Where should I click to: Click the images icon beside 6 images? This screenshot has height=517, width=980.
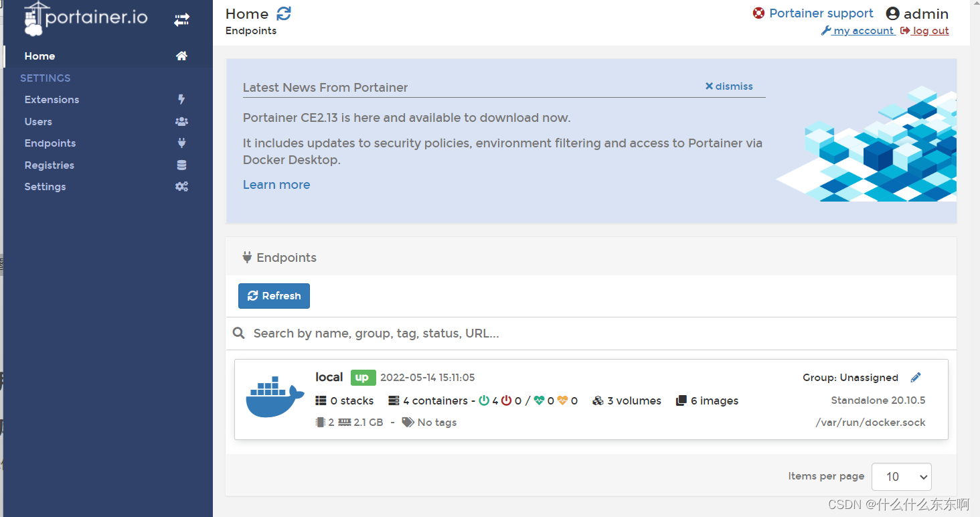click(681, 401)
